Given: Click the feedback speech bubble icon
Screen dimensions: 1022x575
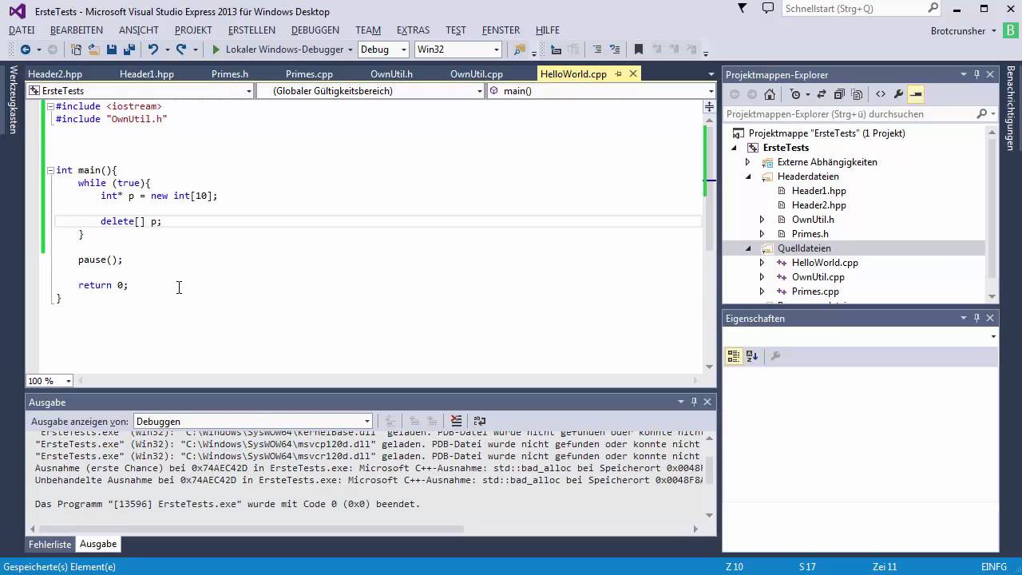Looking at the screenshot, I should (768, 8).
